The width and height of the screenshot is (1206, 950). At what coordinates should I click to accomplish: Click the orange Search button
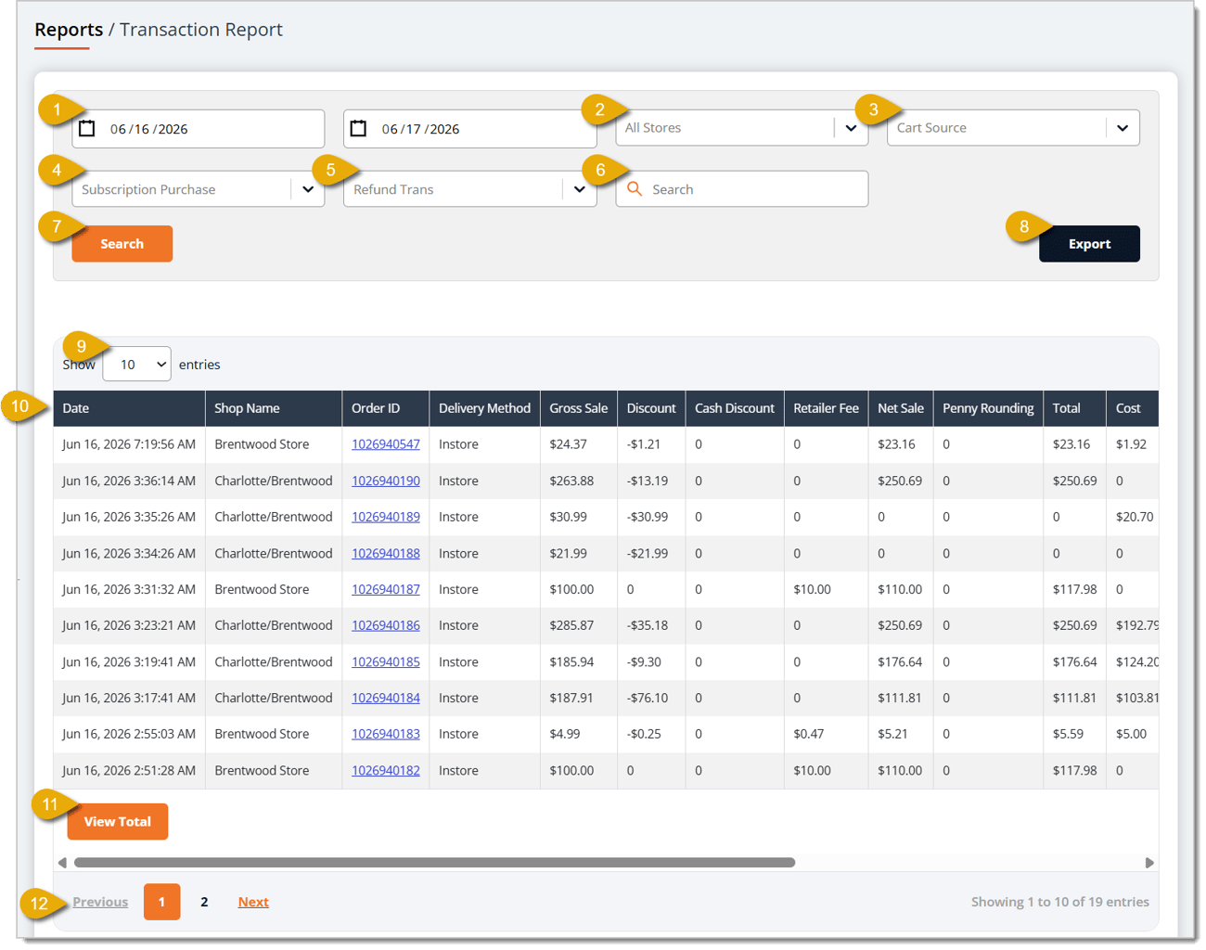tap(122, 244)
